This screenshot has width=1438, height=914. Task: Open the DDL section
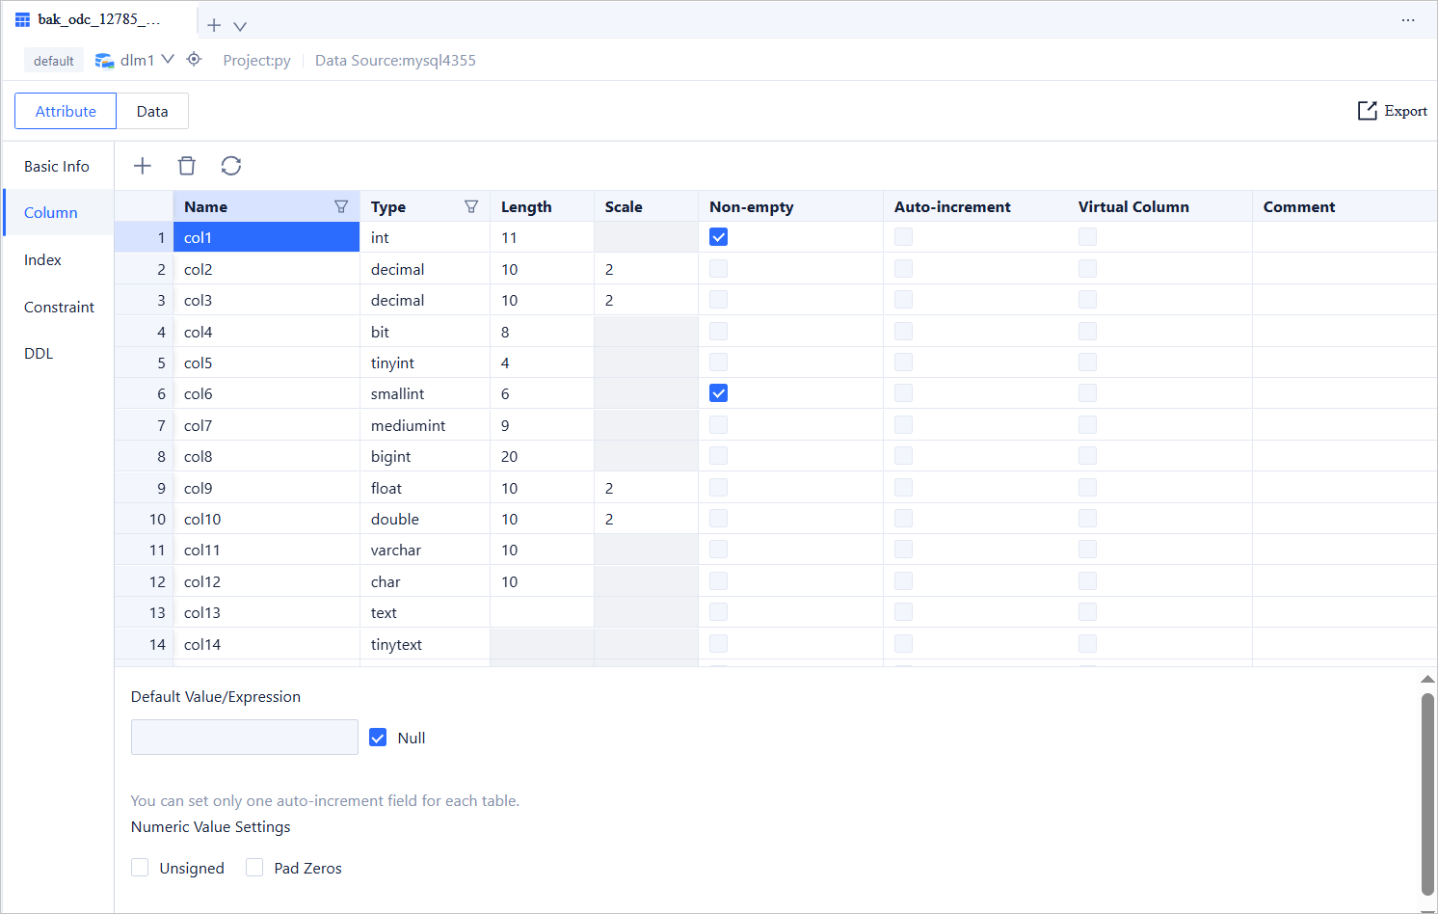[x=39, y=354]
